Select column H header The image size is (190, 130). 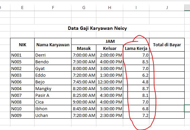tap(109, 7)
